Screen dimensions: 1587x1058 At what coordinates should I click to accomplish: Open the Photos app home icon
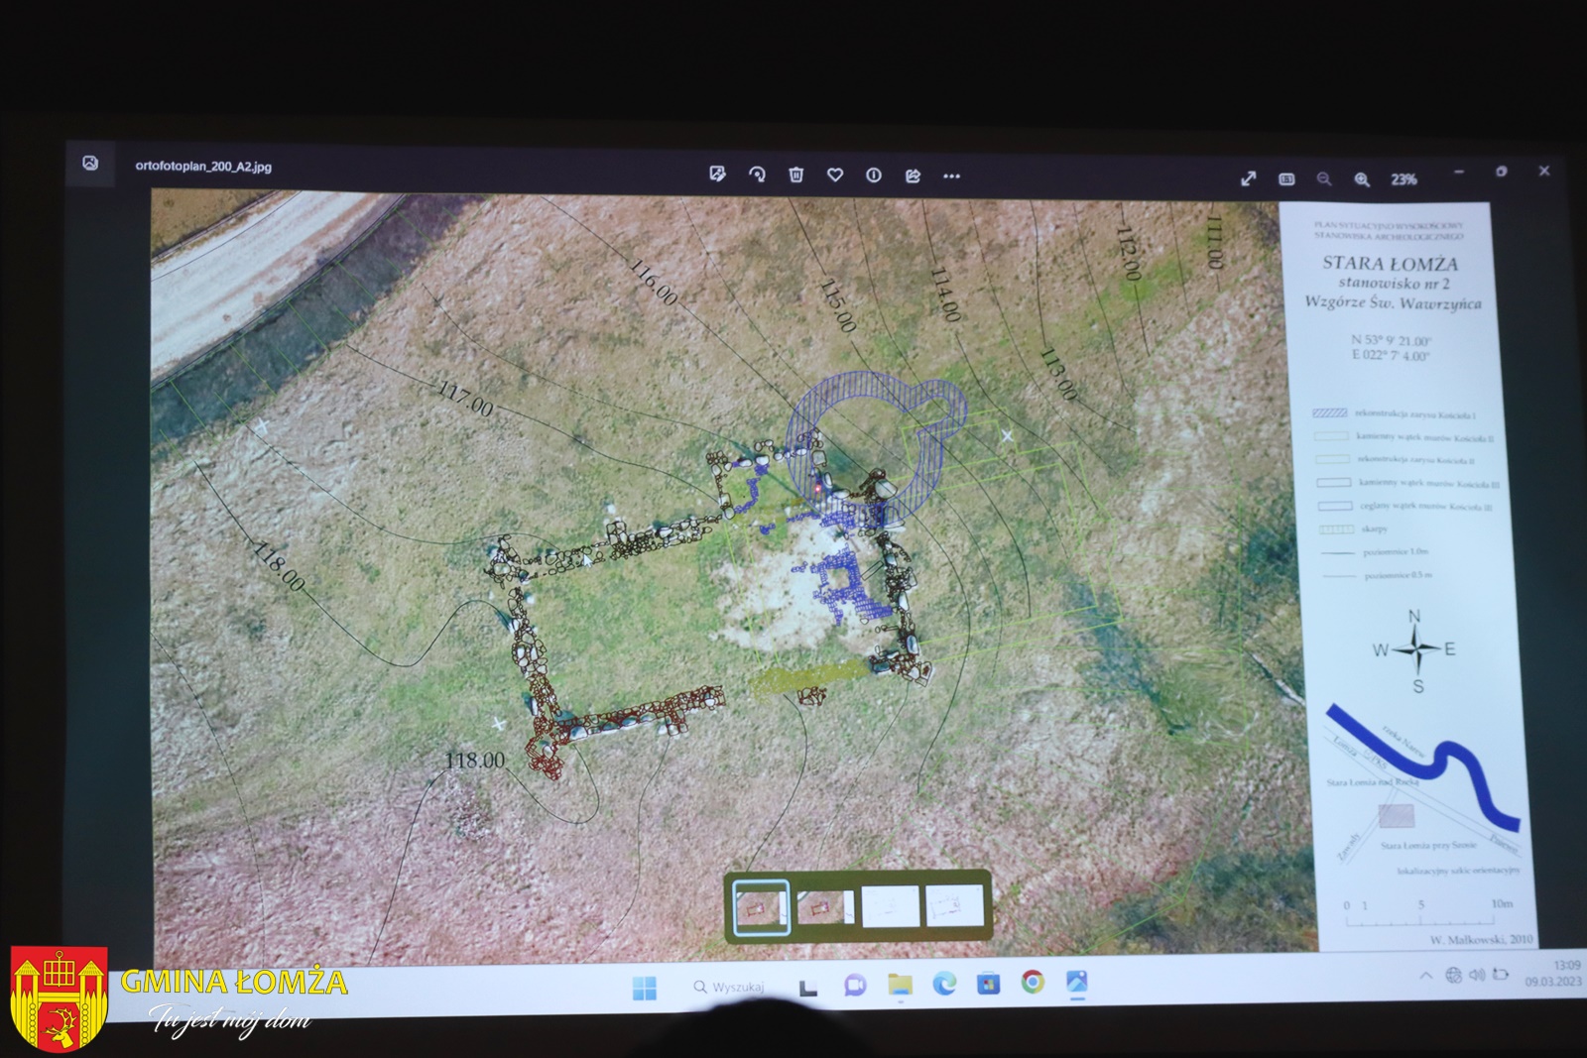90,163
